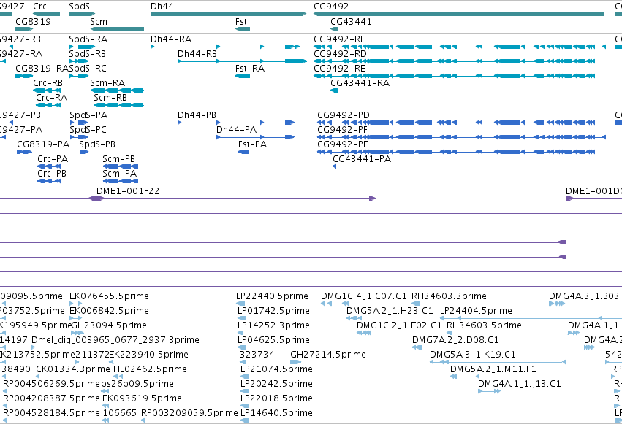Screen dimensions: 622x424
Task: Click the LP14252.3prime label
Action: 273,325
